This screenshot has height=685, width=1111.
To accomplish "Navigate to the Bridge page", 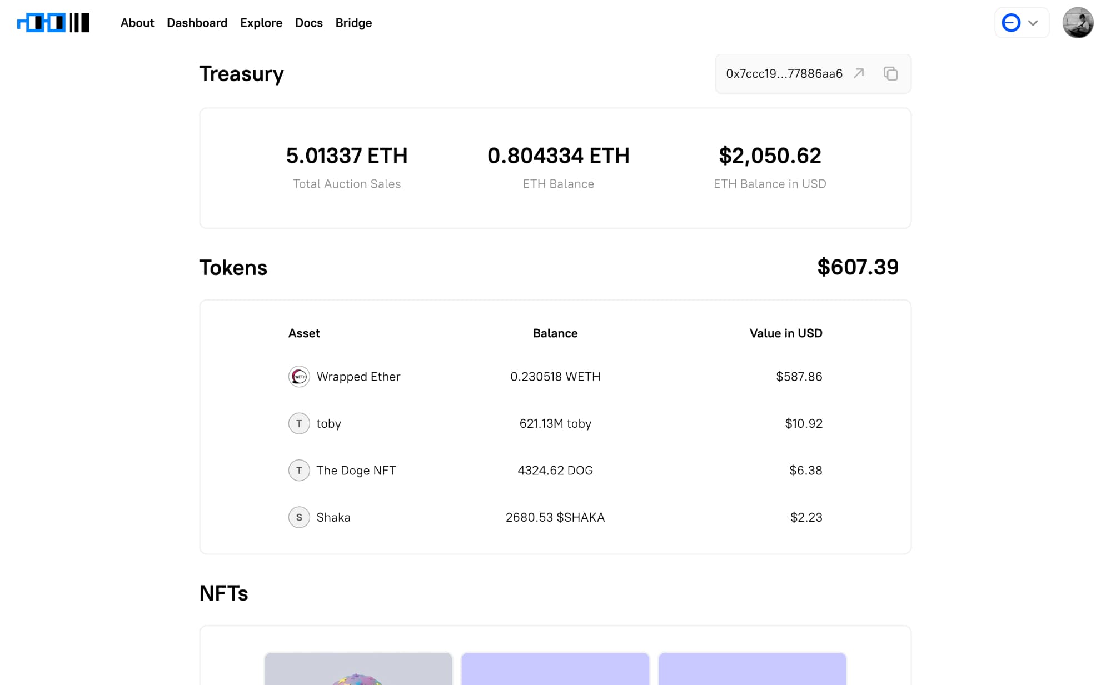I will pyautogui.click(x=353, y=23).
